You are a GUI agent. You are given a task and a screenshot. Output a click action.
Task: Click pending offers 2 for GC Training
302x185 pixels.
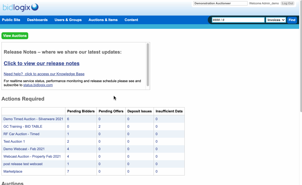[x=99, y=127]
